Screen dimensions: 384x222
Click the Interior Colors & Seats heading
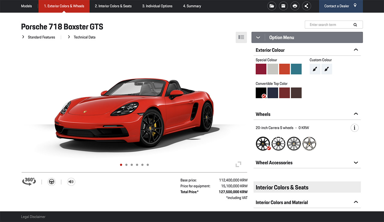[282, 187]
